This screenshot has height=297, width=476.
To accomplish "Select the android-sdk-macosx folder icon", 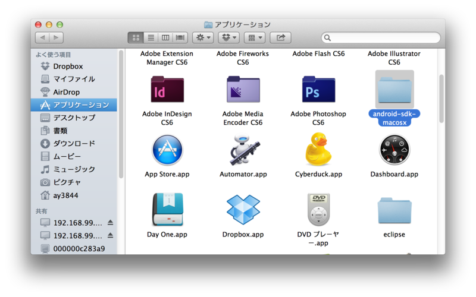I will [394, 89].
